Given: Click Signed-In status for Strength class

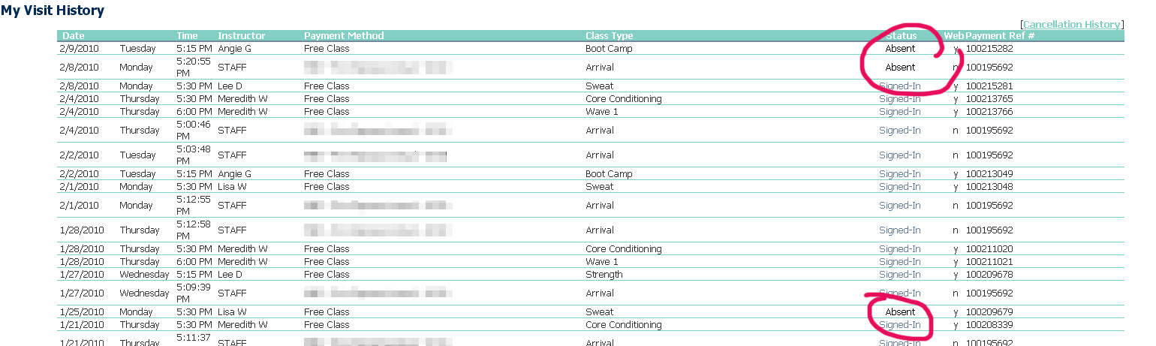Looking at the screenshot, I should [x=899, y=275].
